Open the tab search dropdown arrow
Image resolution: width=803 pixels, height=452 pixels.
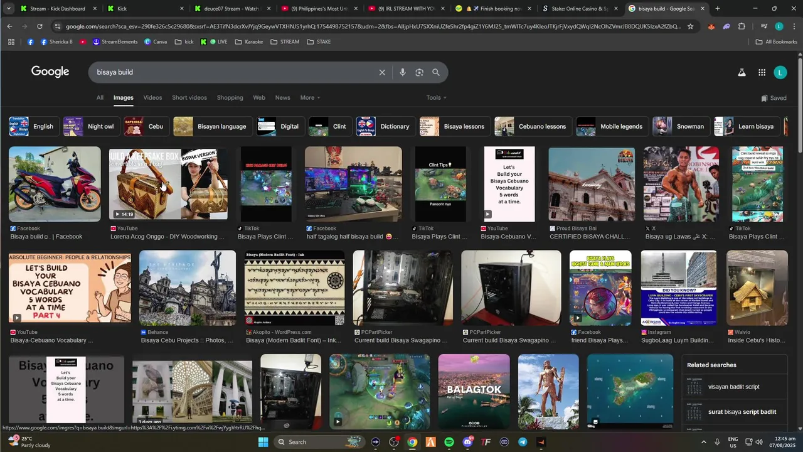9,9
